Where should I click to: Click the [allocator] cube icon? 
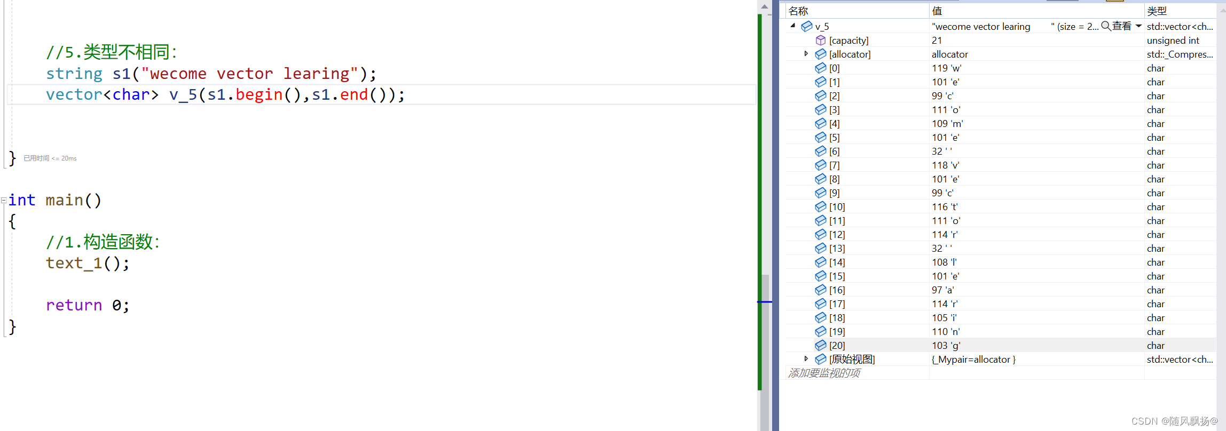[821, 54]
